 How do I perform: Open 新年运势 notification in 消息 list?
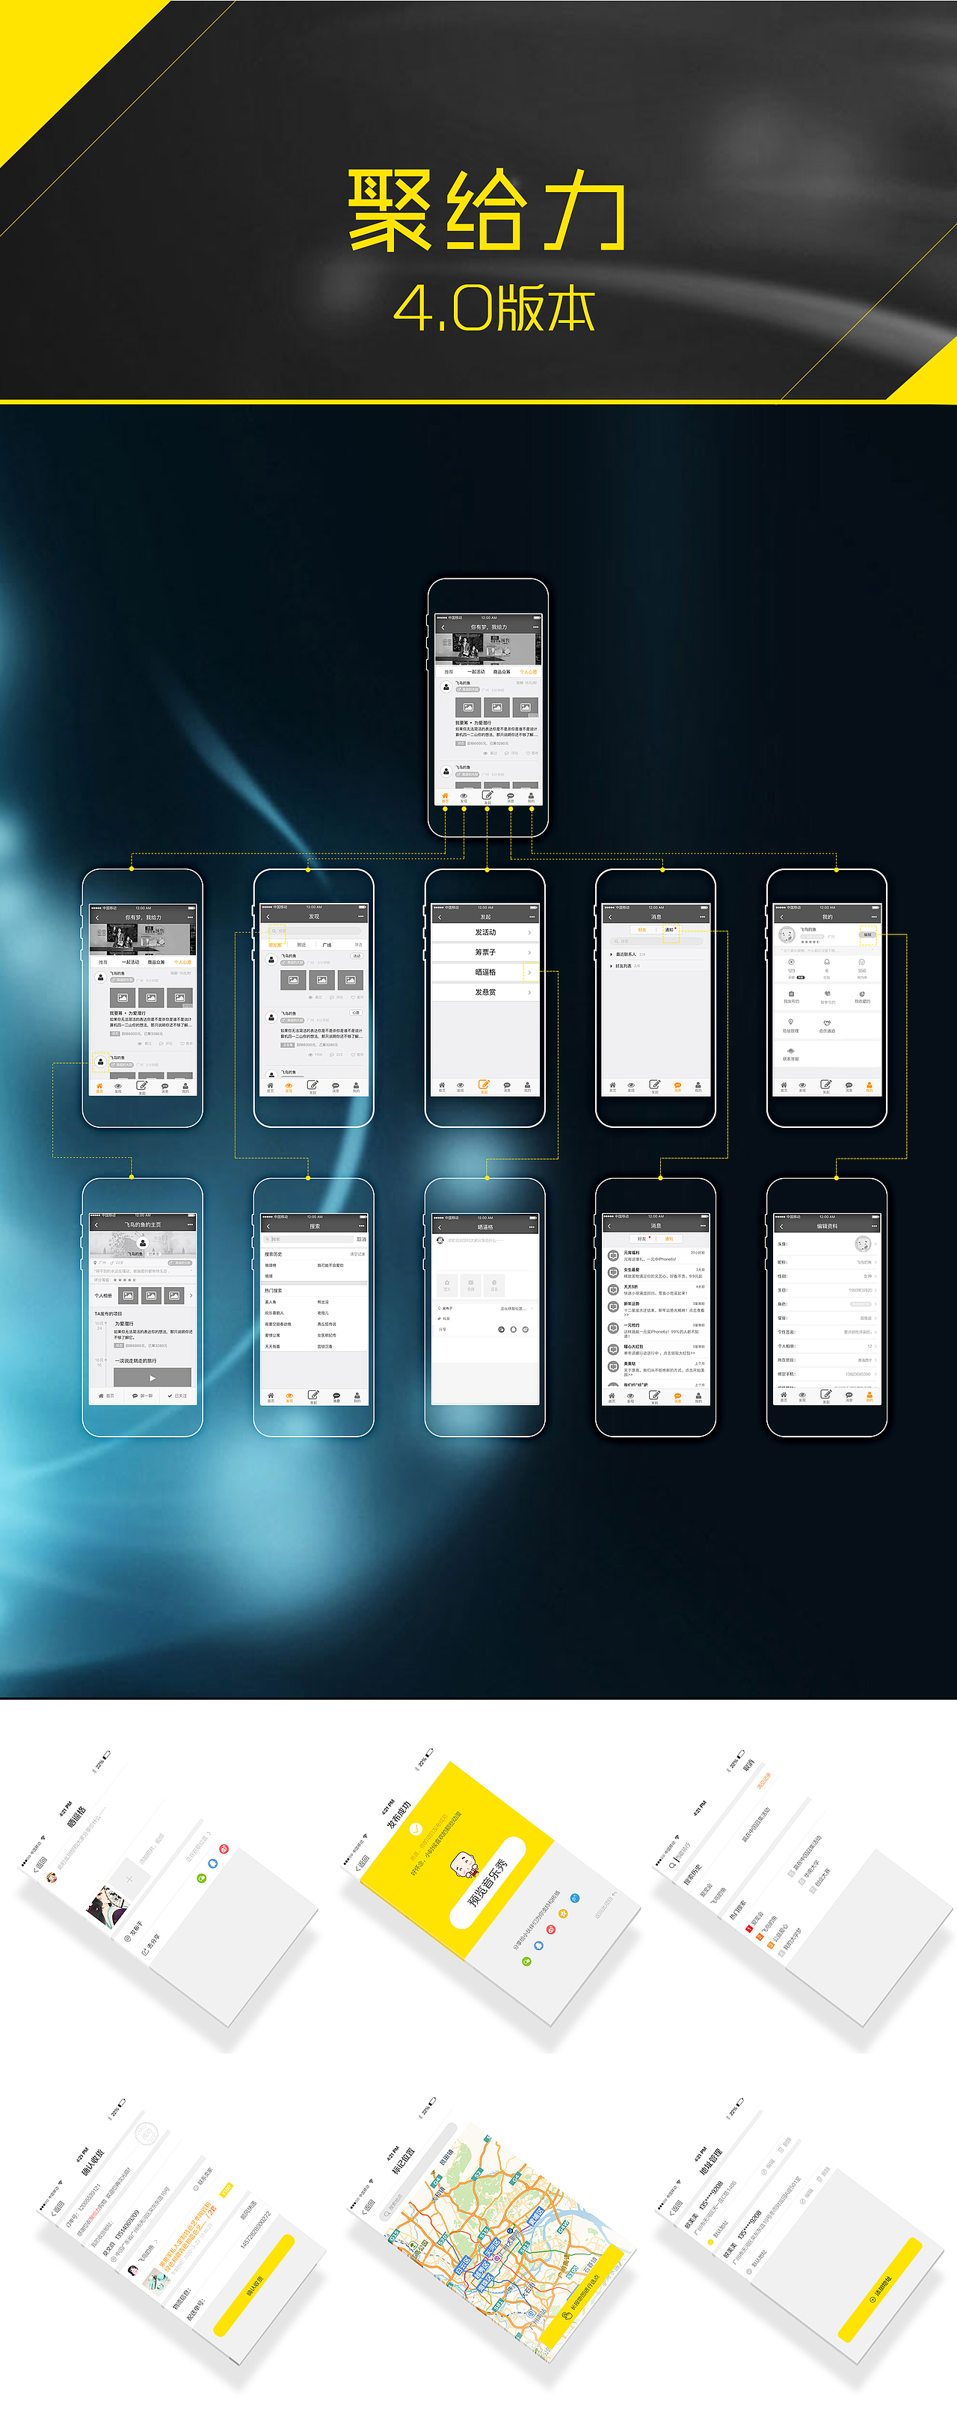tap(656, 1309)
